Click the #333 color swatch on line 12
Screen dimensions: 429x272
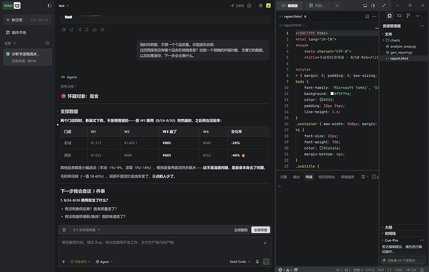pyautogui.click(x=321, y=99)
